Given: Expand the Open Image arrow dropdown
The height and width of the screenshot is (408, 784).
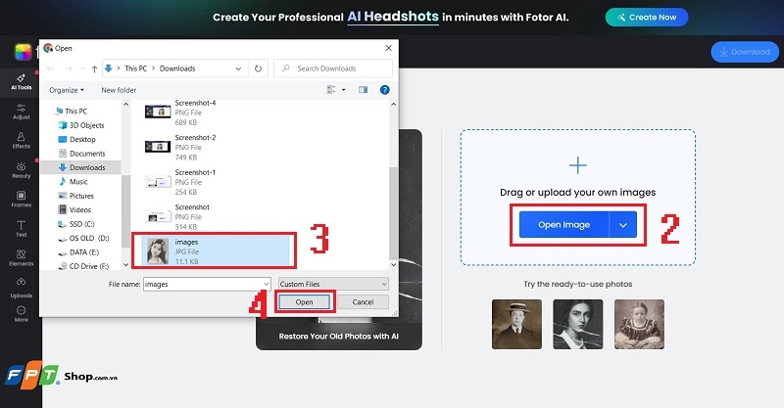Looking at the screenshot, I should pyautogui.click(x=623, y=225).
